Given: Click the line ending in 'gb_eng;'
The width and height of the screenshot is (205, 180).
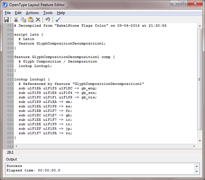Looking at the screenshot, I should (57, 88).
